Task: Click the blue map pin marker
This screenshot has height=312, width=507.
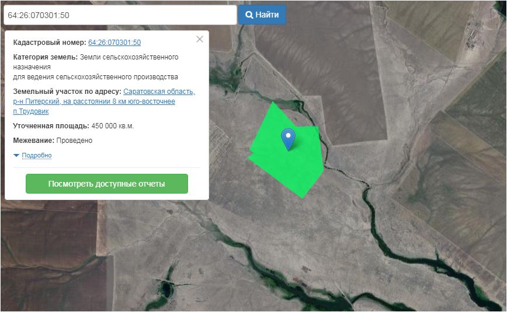Action: click(x=288, y=138)
